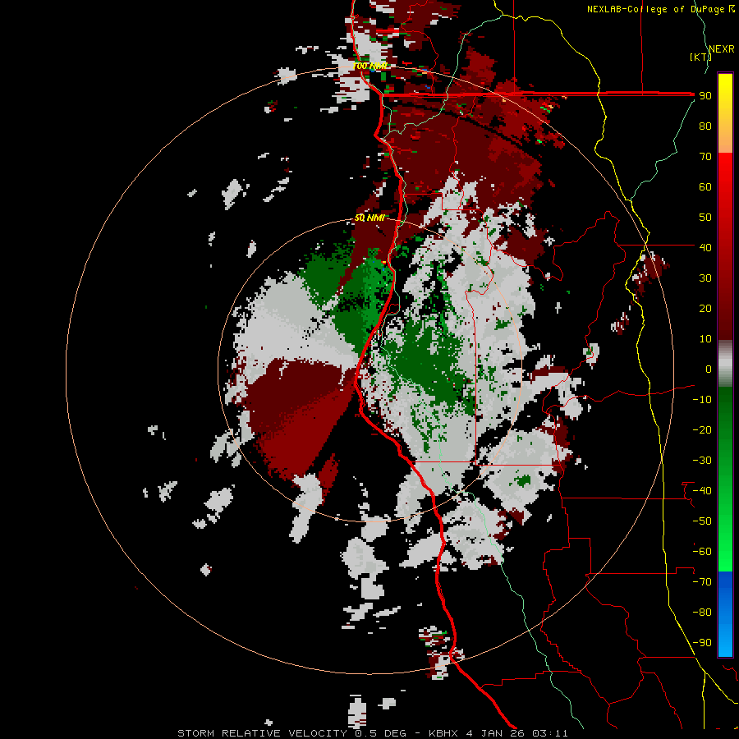Pick the blue band at the color bar bottom

tap(725, 613)
